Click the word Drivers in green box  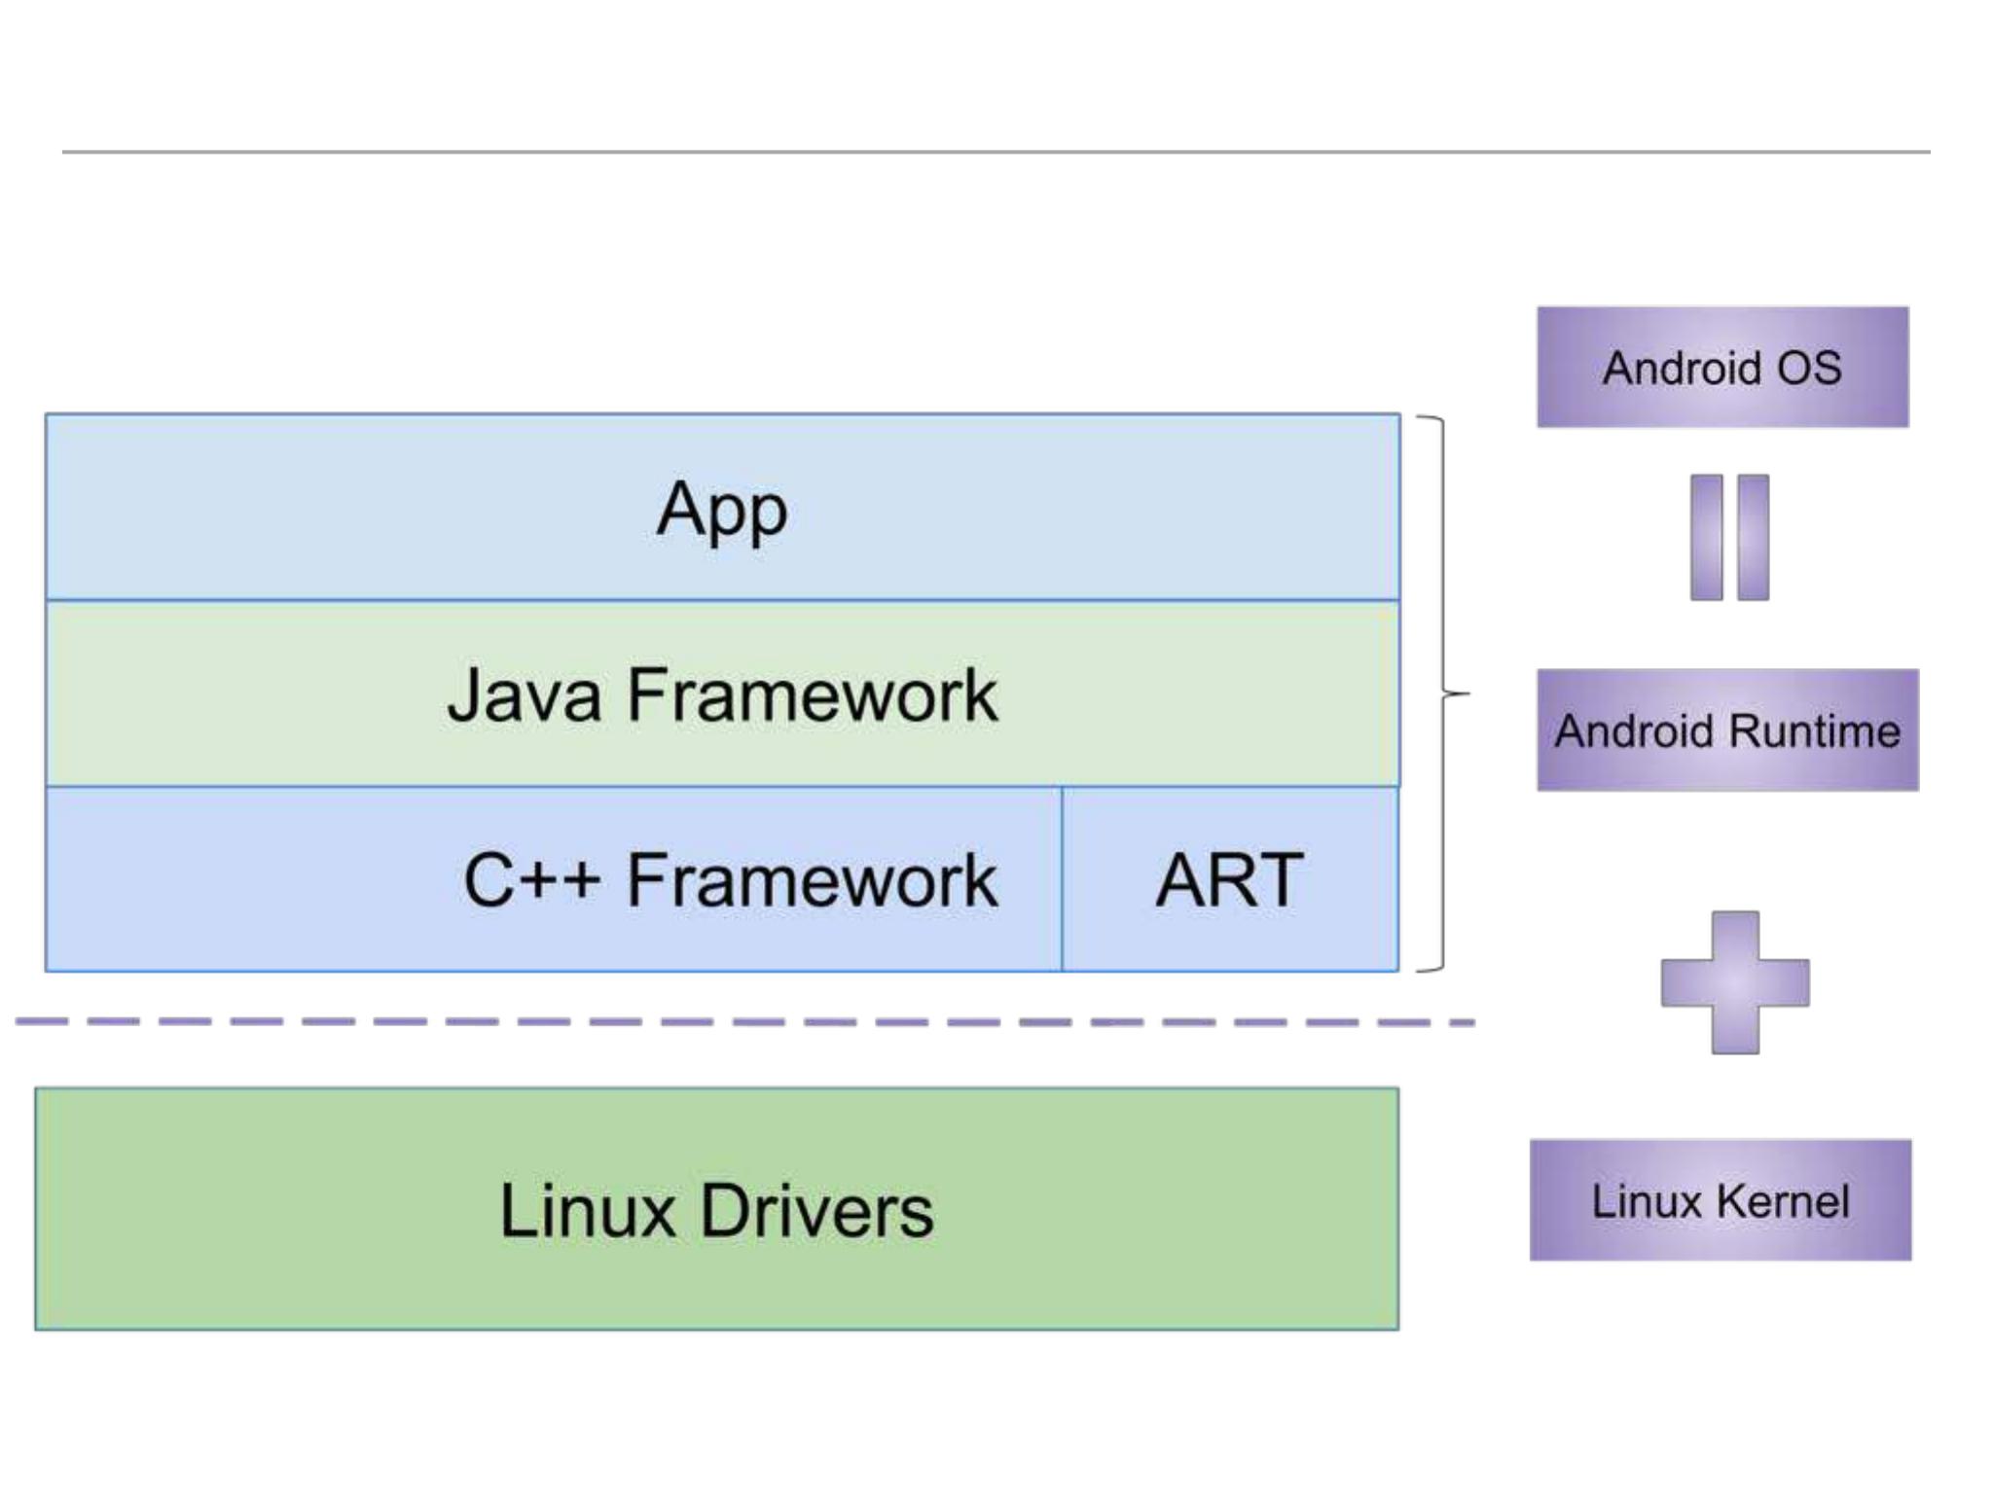point(816,1210)
